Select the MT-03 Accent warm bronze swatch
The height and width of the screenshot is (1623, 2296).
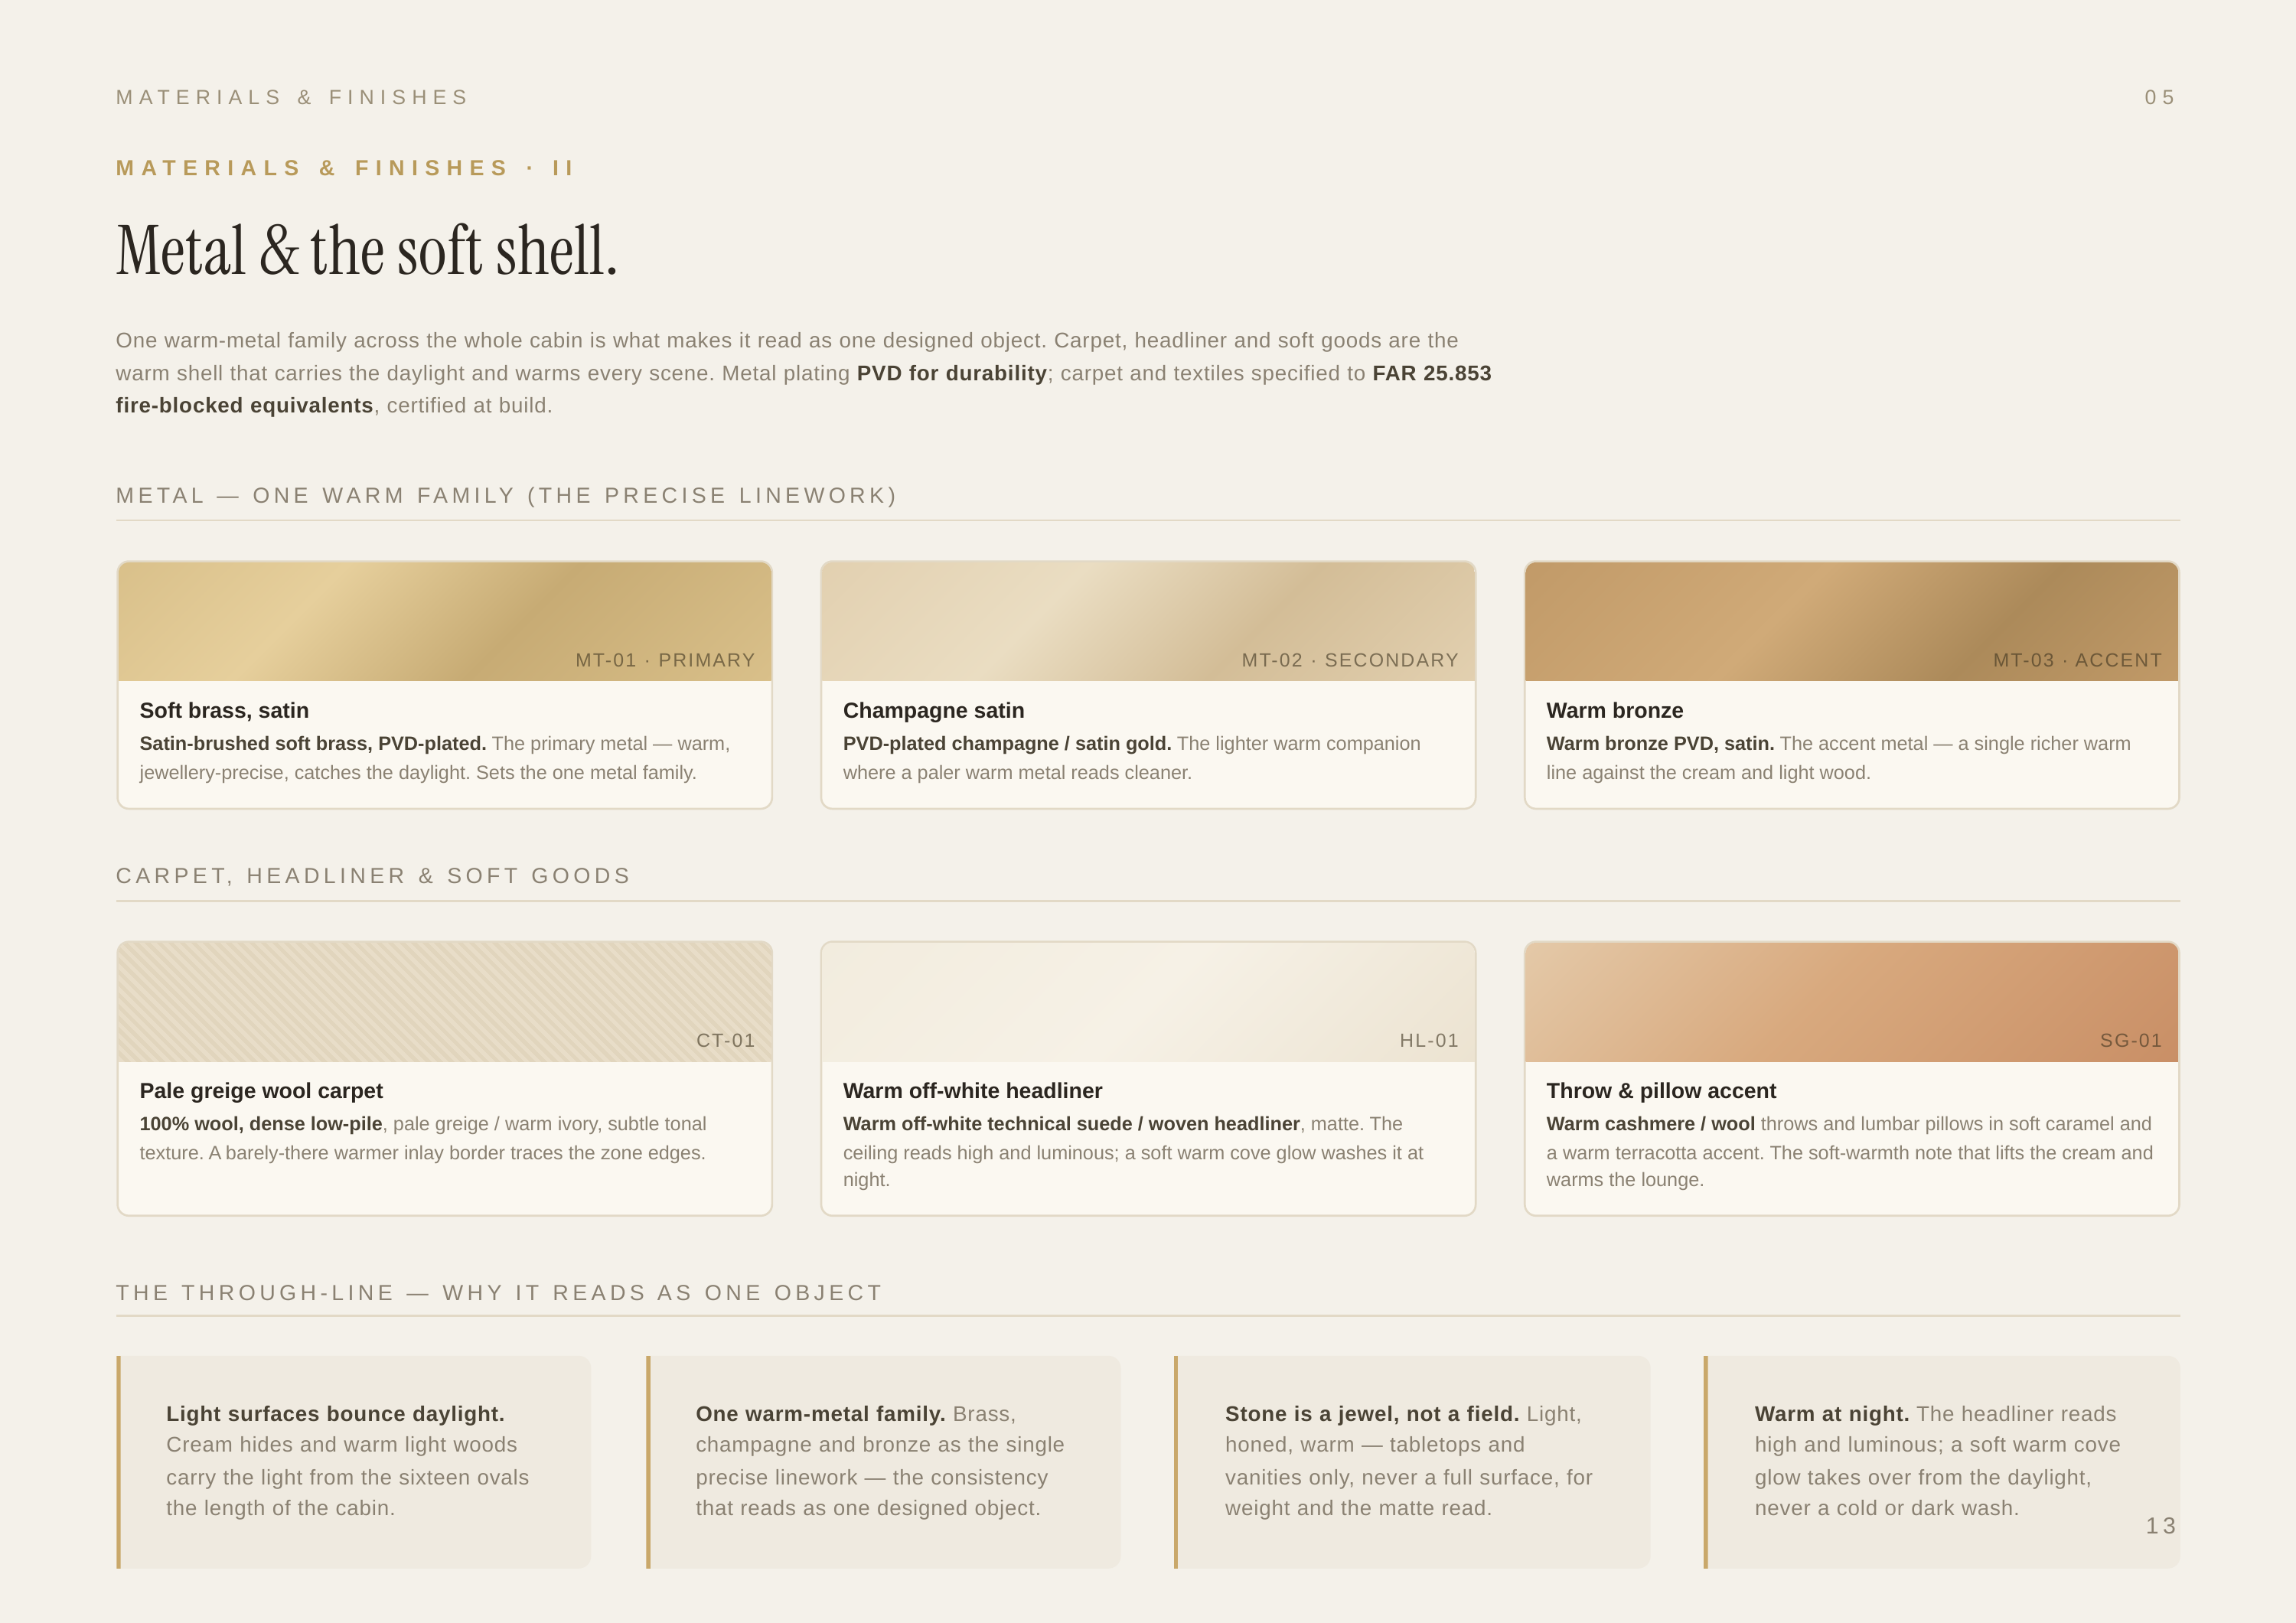click(x=1851, y=621)
